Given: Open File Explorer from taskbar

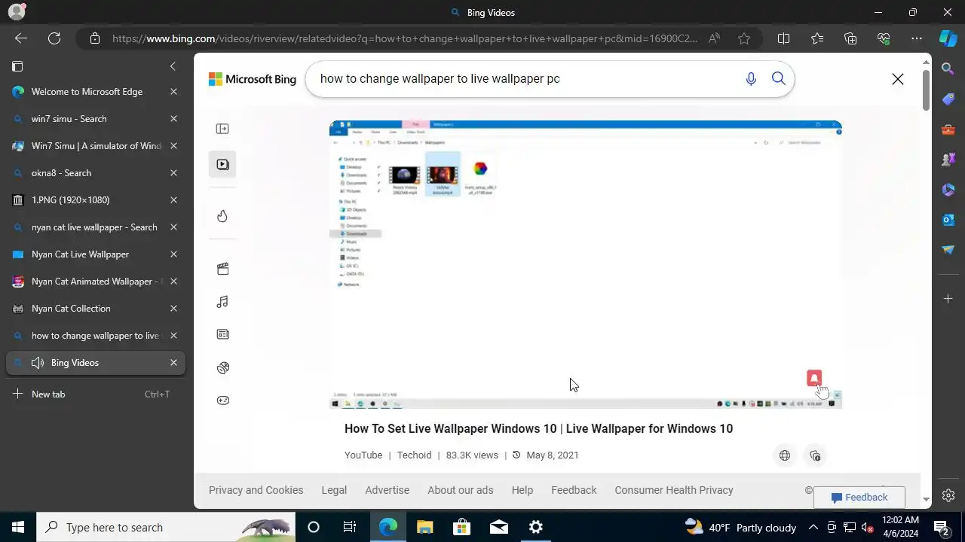Looking at the screenshot, I should point(424,527).
